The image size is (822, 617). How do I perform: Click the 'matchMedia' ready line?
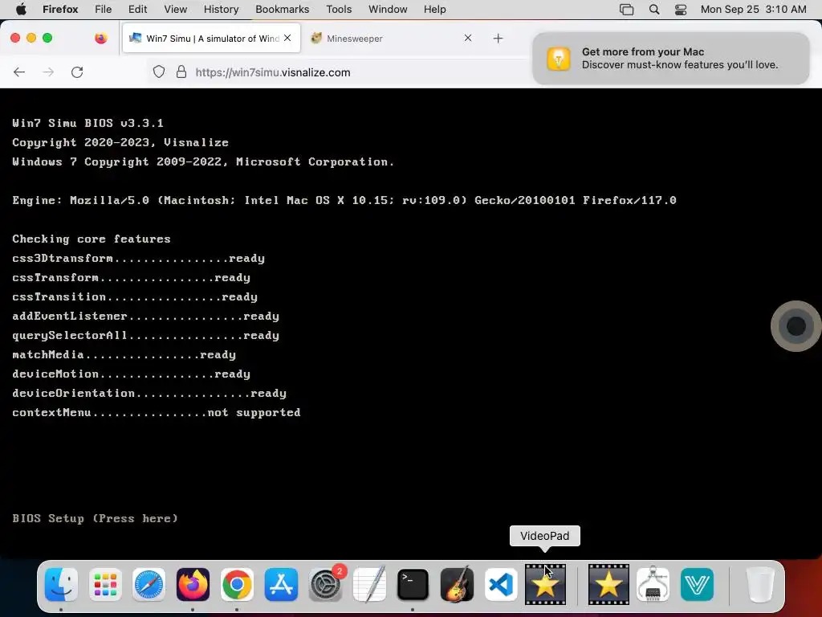pyautogui.click(x=124, y=354)
